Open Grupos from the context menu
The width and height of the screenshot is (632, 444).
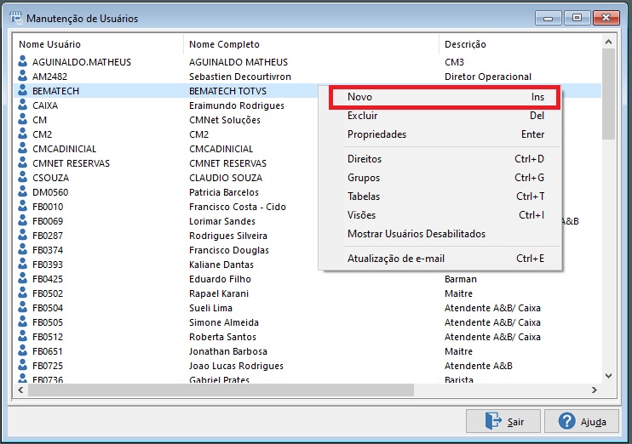(445, 178)
